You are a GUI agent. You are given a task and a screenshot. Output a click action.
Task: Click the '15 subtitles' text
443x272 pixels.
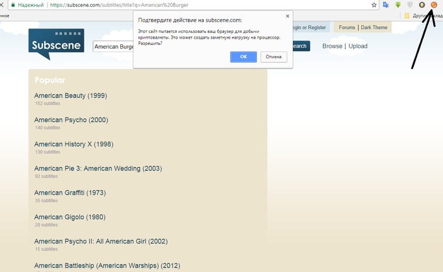[x=46, y=249]
